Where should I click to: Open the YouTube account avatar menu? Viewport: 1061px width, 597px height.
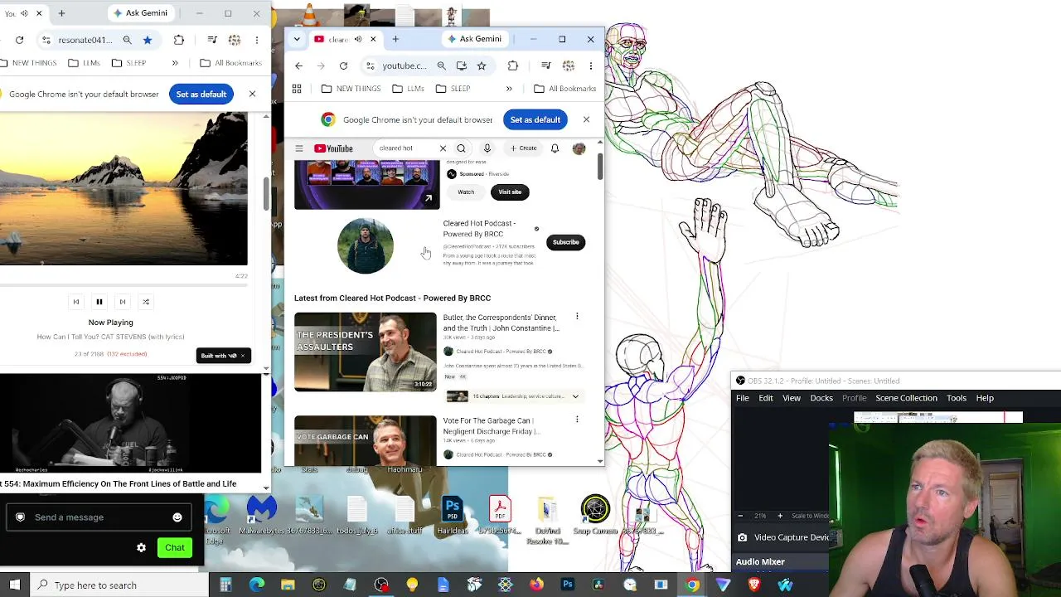pos(579,148)
